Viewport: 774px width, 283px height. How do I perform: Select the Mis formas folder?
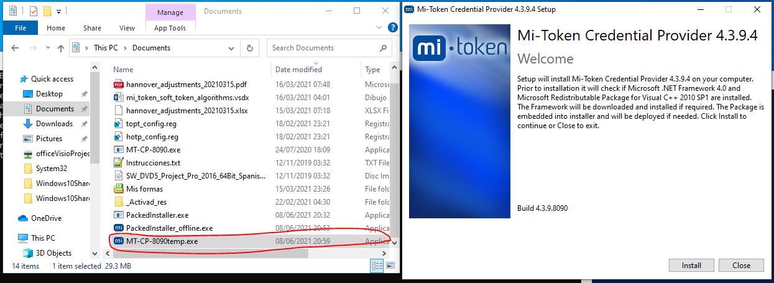coord(144,189)
